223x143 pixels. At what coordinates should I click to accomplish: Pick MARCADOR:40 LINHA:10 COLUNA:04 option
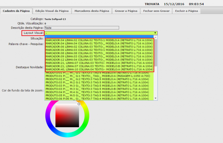coord(99,69)
